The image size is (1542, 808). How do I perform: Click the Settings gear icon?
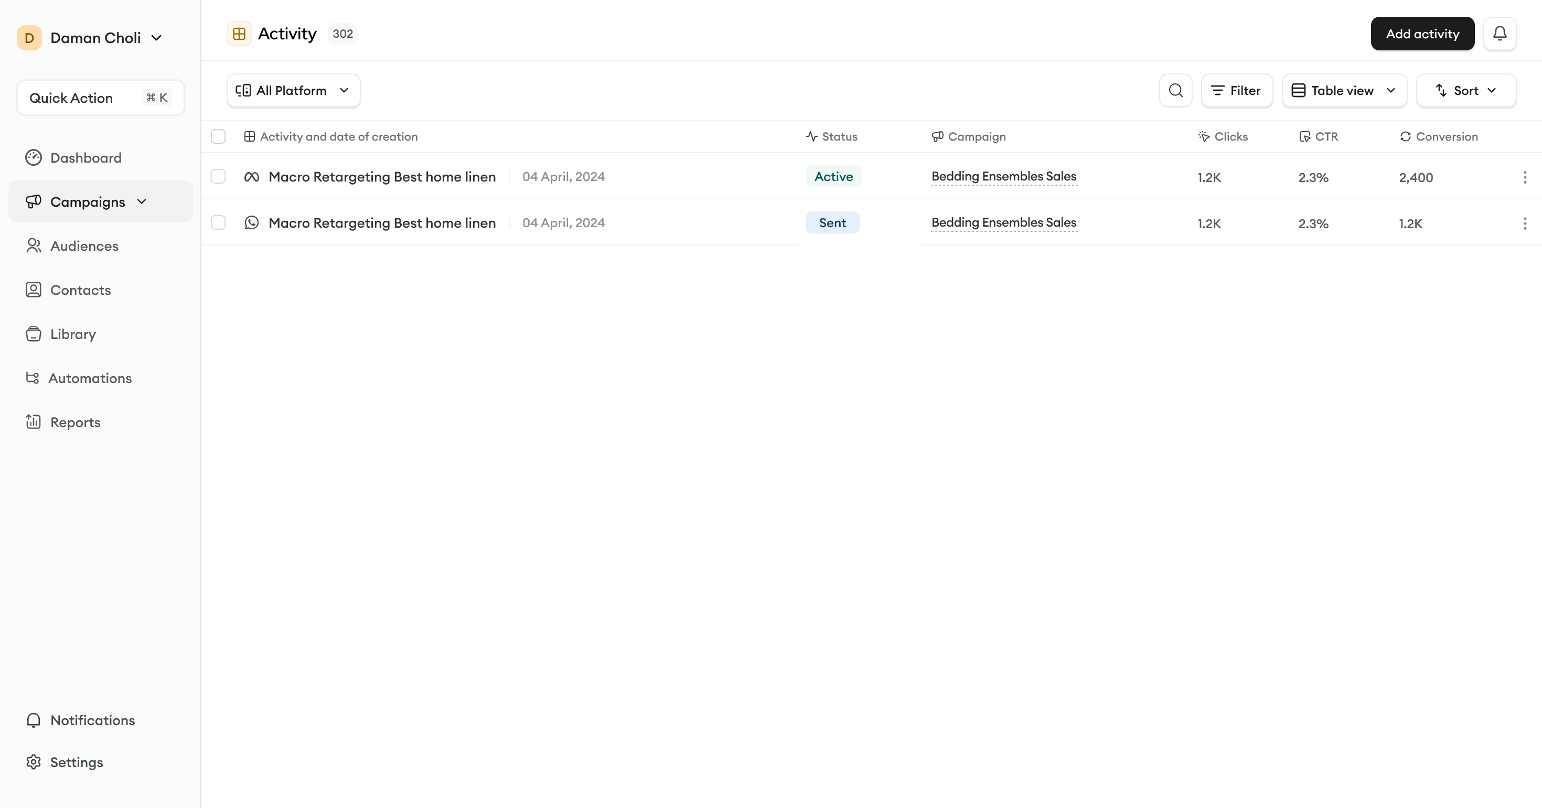pos(34,762)
